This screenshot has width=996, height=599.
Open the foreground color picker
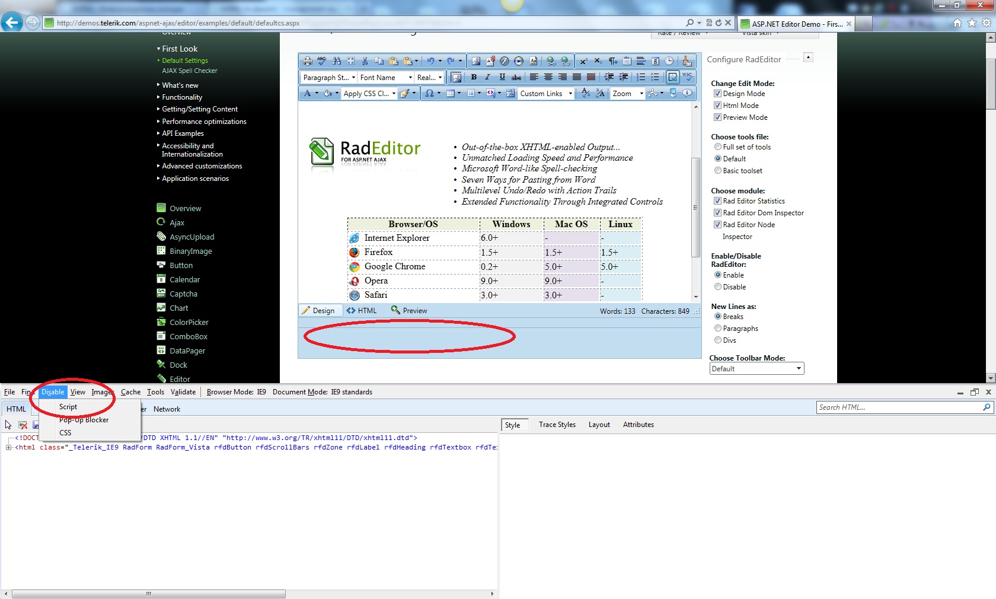tap(307, 93)
